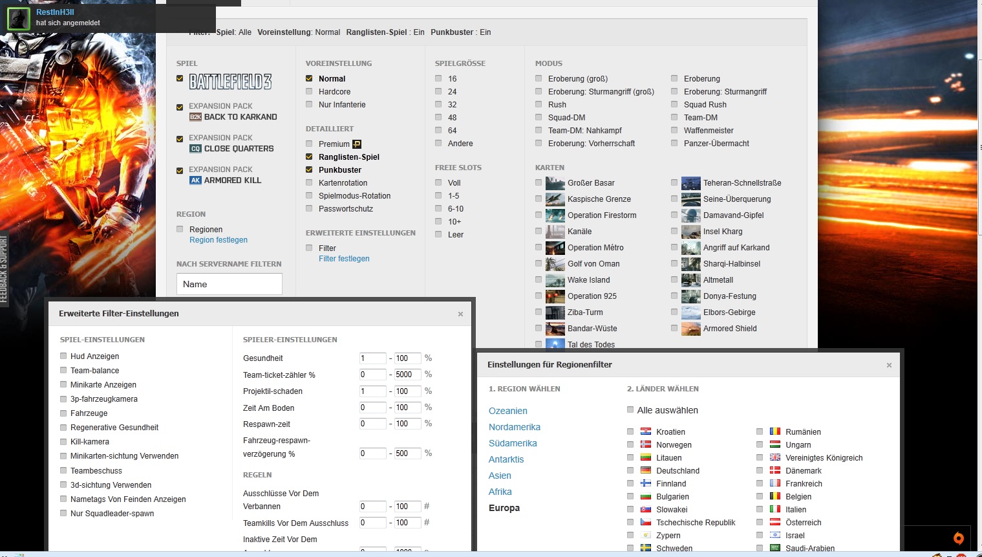The image size is (982, 557).
Task: Click the Italien flag icon
Action: click(x=775, y=509)
